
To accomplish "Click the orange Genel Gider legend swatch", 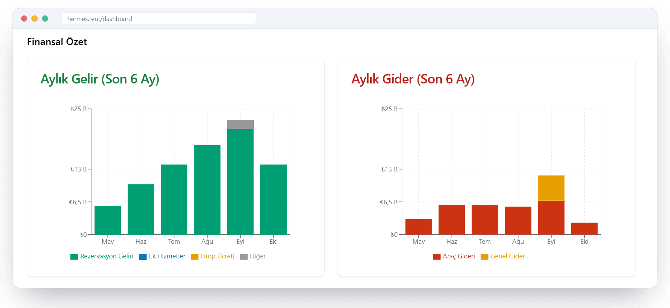I will point(484,257).
